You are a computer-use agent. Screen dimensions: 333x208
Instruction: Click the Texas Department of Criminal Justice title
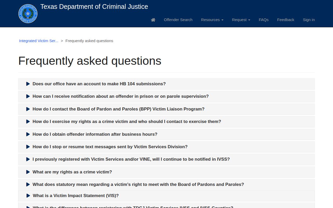click(x=94, y=7)
